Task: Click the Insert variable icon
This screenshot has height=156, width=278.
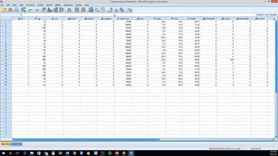Action: point(83,10)
